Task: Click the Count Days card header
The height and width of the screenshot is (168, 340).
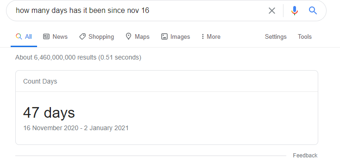Action: tap(40, 81)
